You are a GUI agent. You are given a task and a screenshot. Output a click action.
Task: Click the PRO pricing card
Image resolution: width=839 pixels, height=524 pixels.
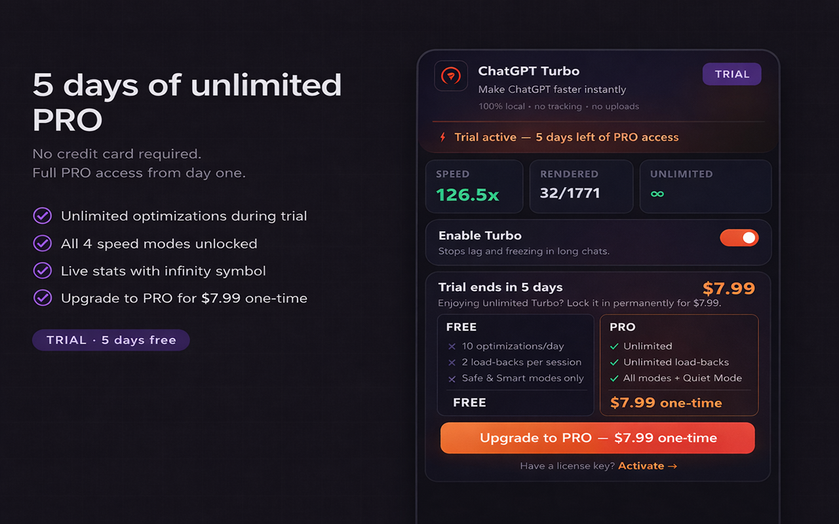tap(679, 365)
